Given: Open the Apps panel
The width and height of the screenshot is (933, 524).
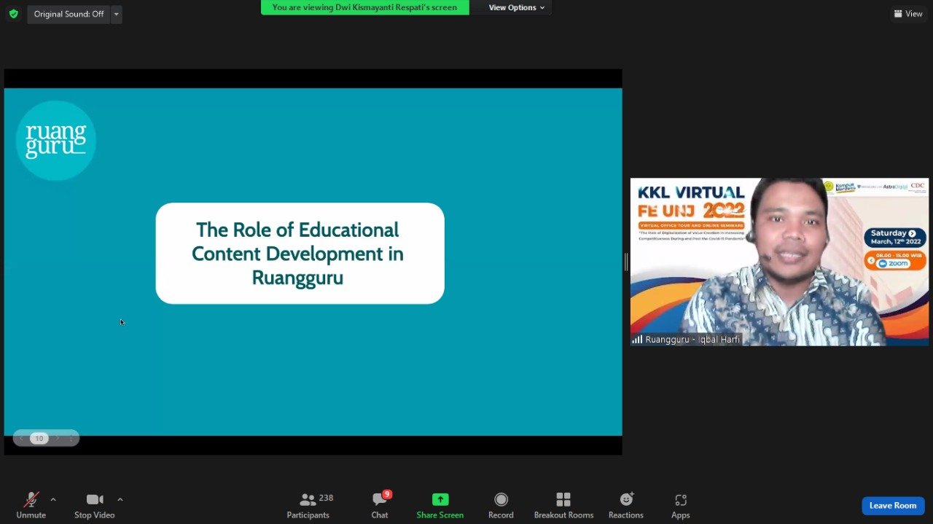Looking at the screenshot, I should [681, 505].
